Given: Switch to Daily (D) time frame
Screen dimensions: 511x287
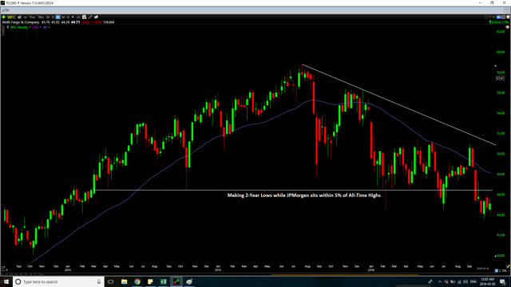Looking at the screenshot, I should [53, 17].
